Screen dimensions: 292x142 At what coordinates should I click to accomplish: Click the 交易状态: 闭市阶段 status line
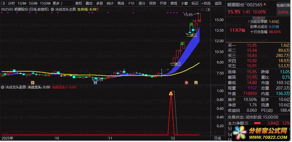[x=253, y=117]
